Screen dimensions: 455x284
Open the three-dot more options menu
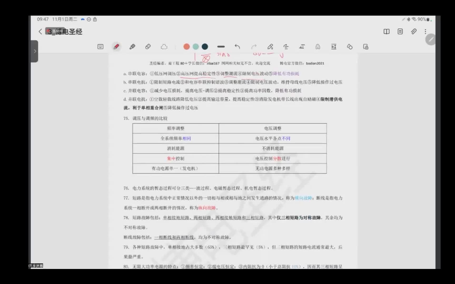coord(425,32)
